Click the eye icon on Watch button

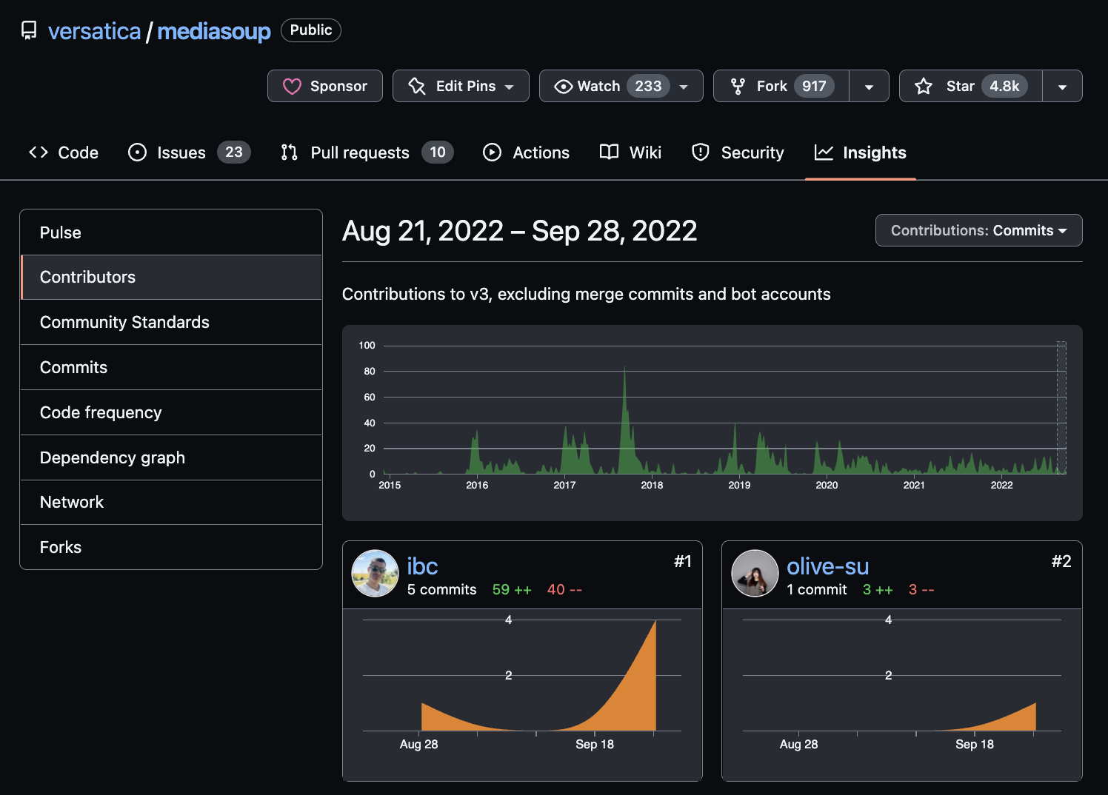(563, 87)
